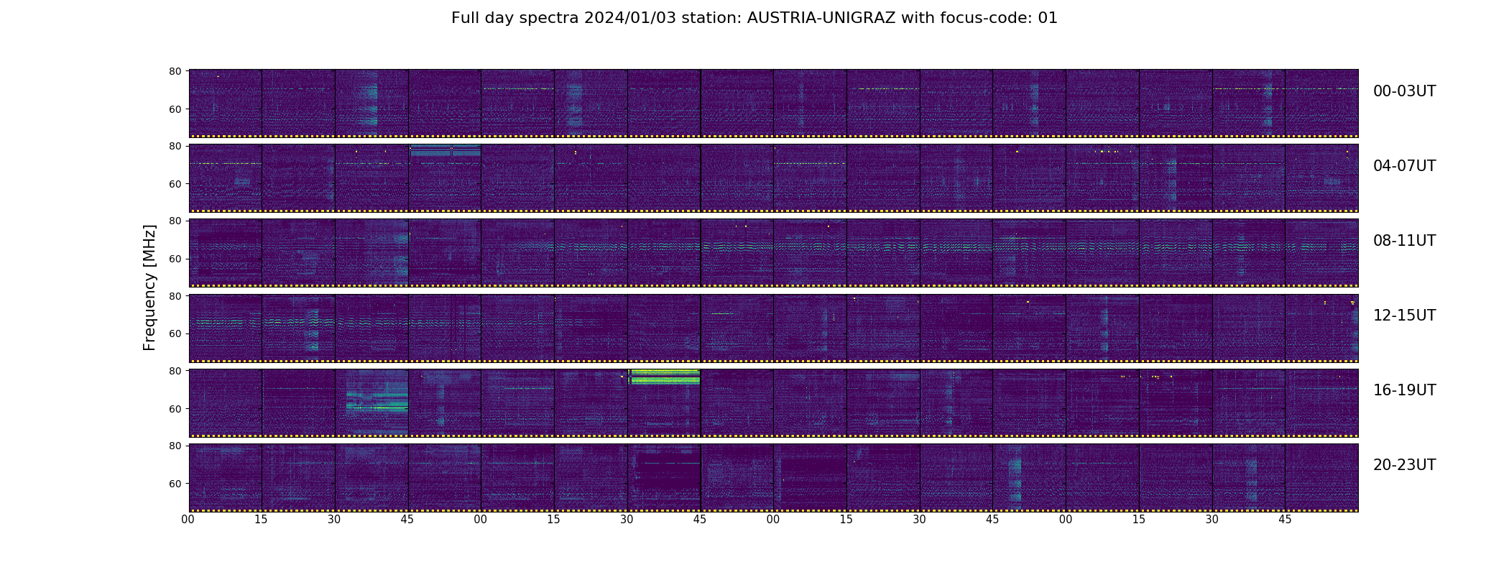
Task: Click the 60 tick of the 20-23UT row
Action: [175, 484]
